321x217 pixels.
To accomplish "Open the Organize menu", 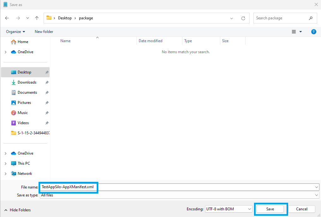I will pos(15,32).
